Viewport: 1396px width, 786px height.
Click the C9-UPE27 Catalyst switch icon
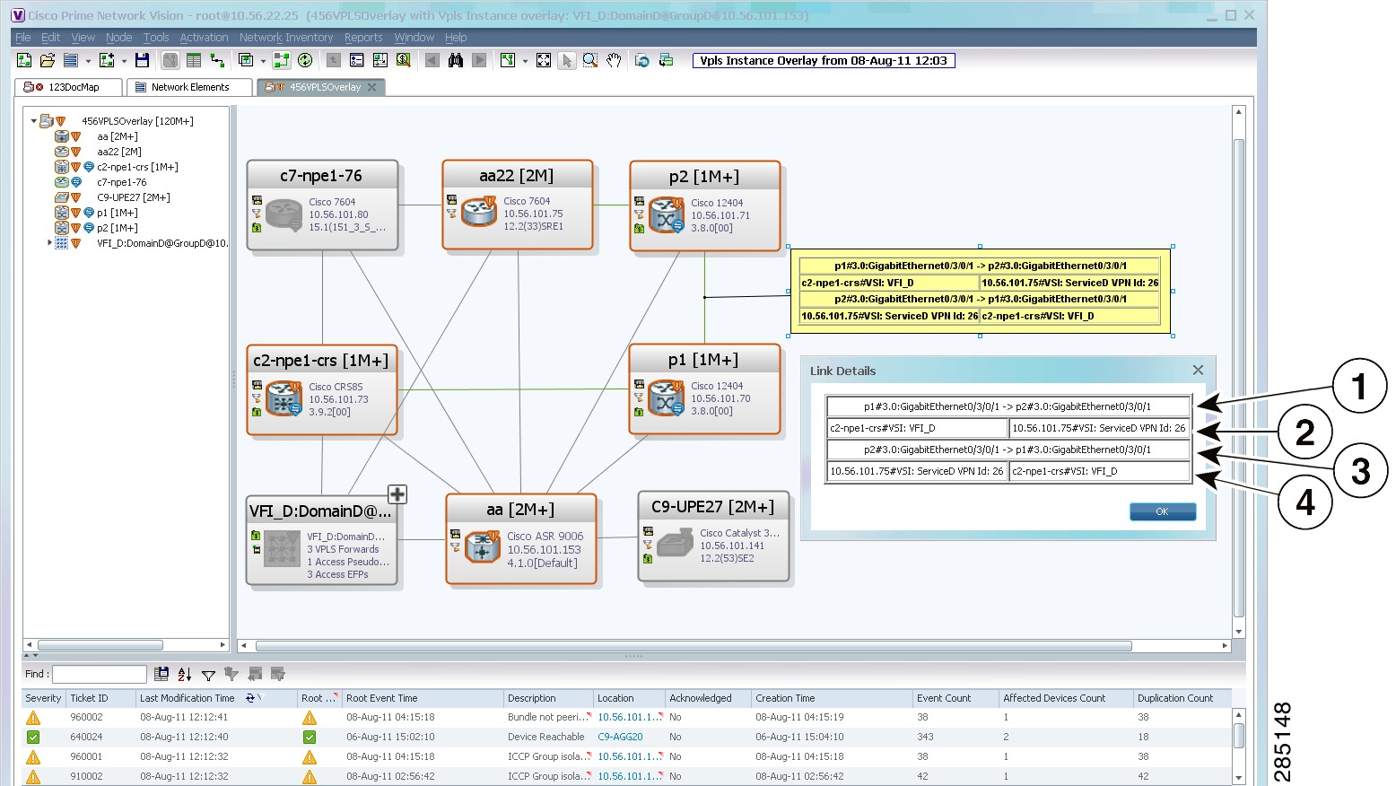675,544
